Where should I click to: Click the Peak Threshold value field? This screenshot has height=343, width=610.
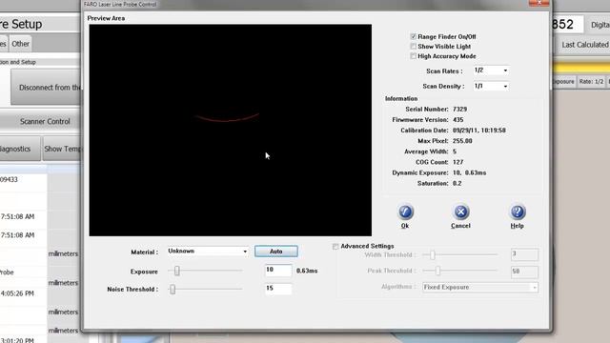click(524, 272)
